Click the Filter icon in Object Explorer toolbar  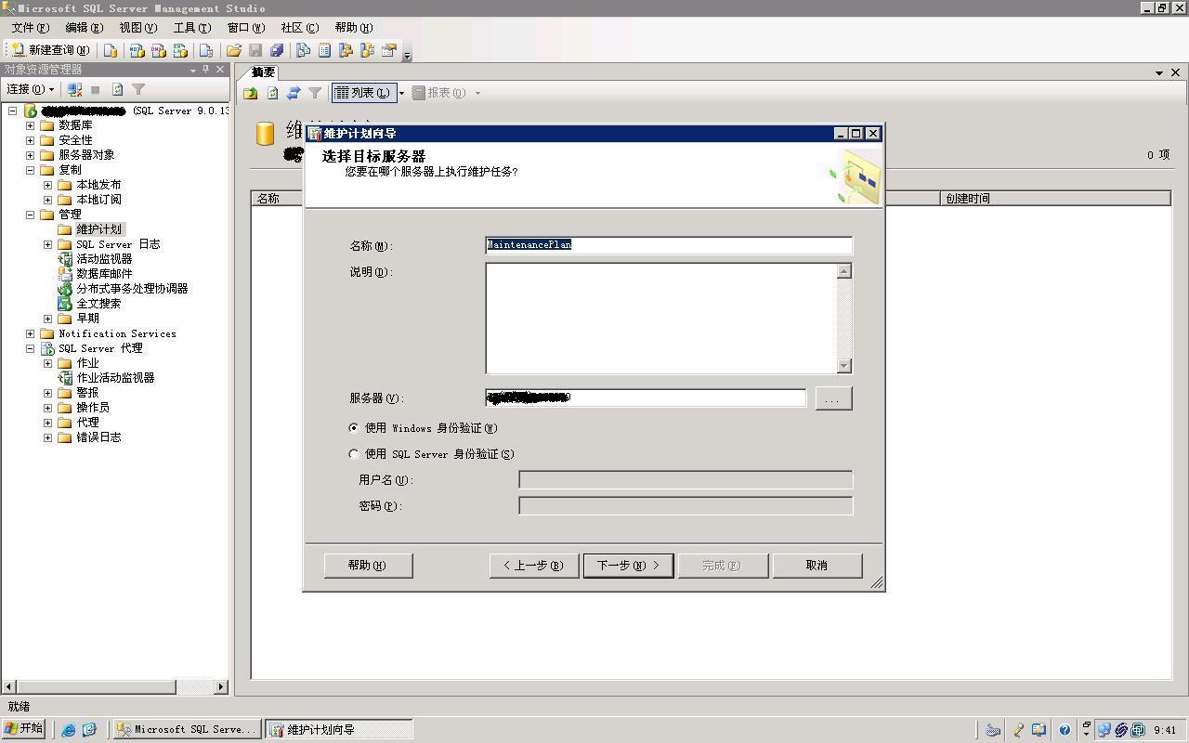(x=137, y=89)
